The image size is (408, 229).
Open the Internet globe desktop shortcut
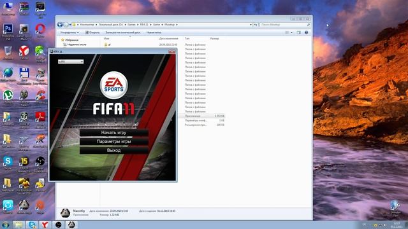click(8, 74)
